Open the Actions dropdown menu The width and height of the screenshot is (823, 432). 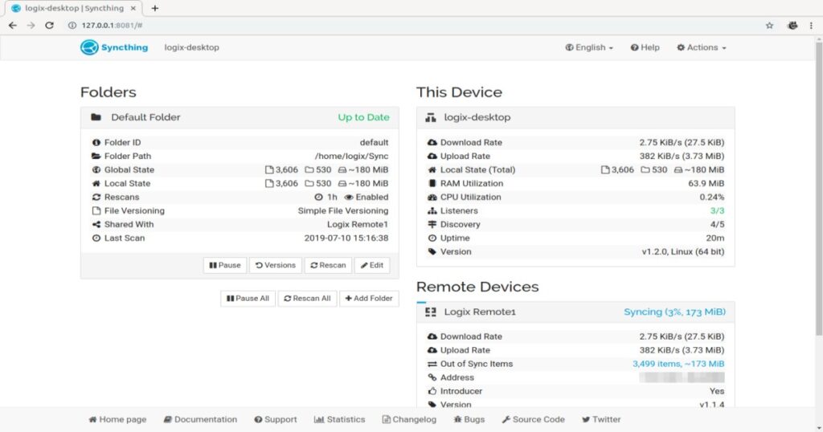[x=701, y=47]
